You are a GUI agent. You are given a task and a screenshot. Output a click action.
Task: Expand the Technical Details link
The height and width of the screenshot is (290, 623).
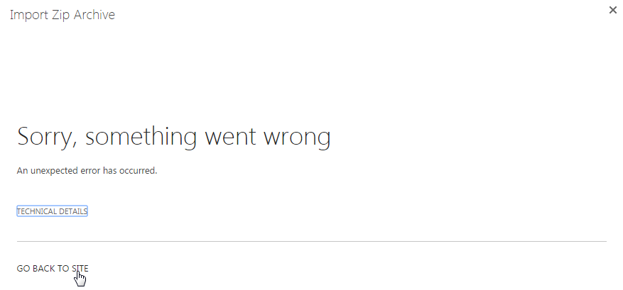[52, 211]
